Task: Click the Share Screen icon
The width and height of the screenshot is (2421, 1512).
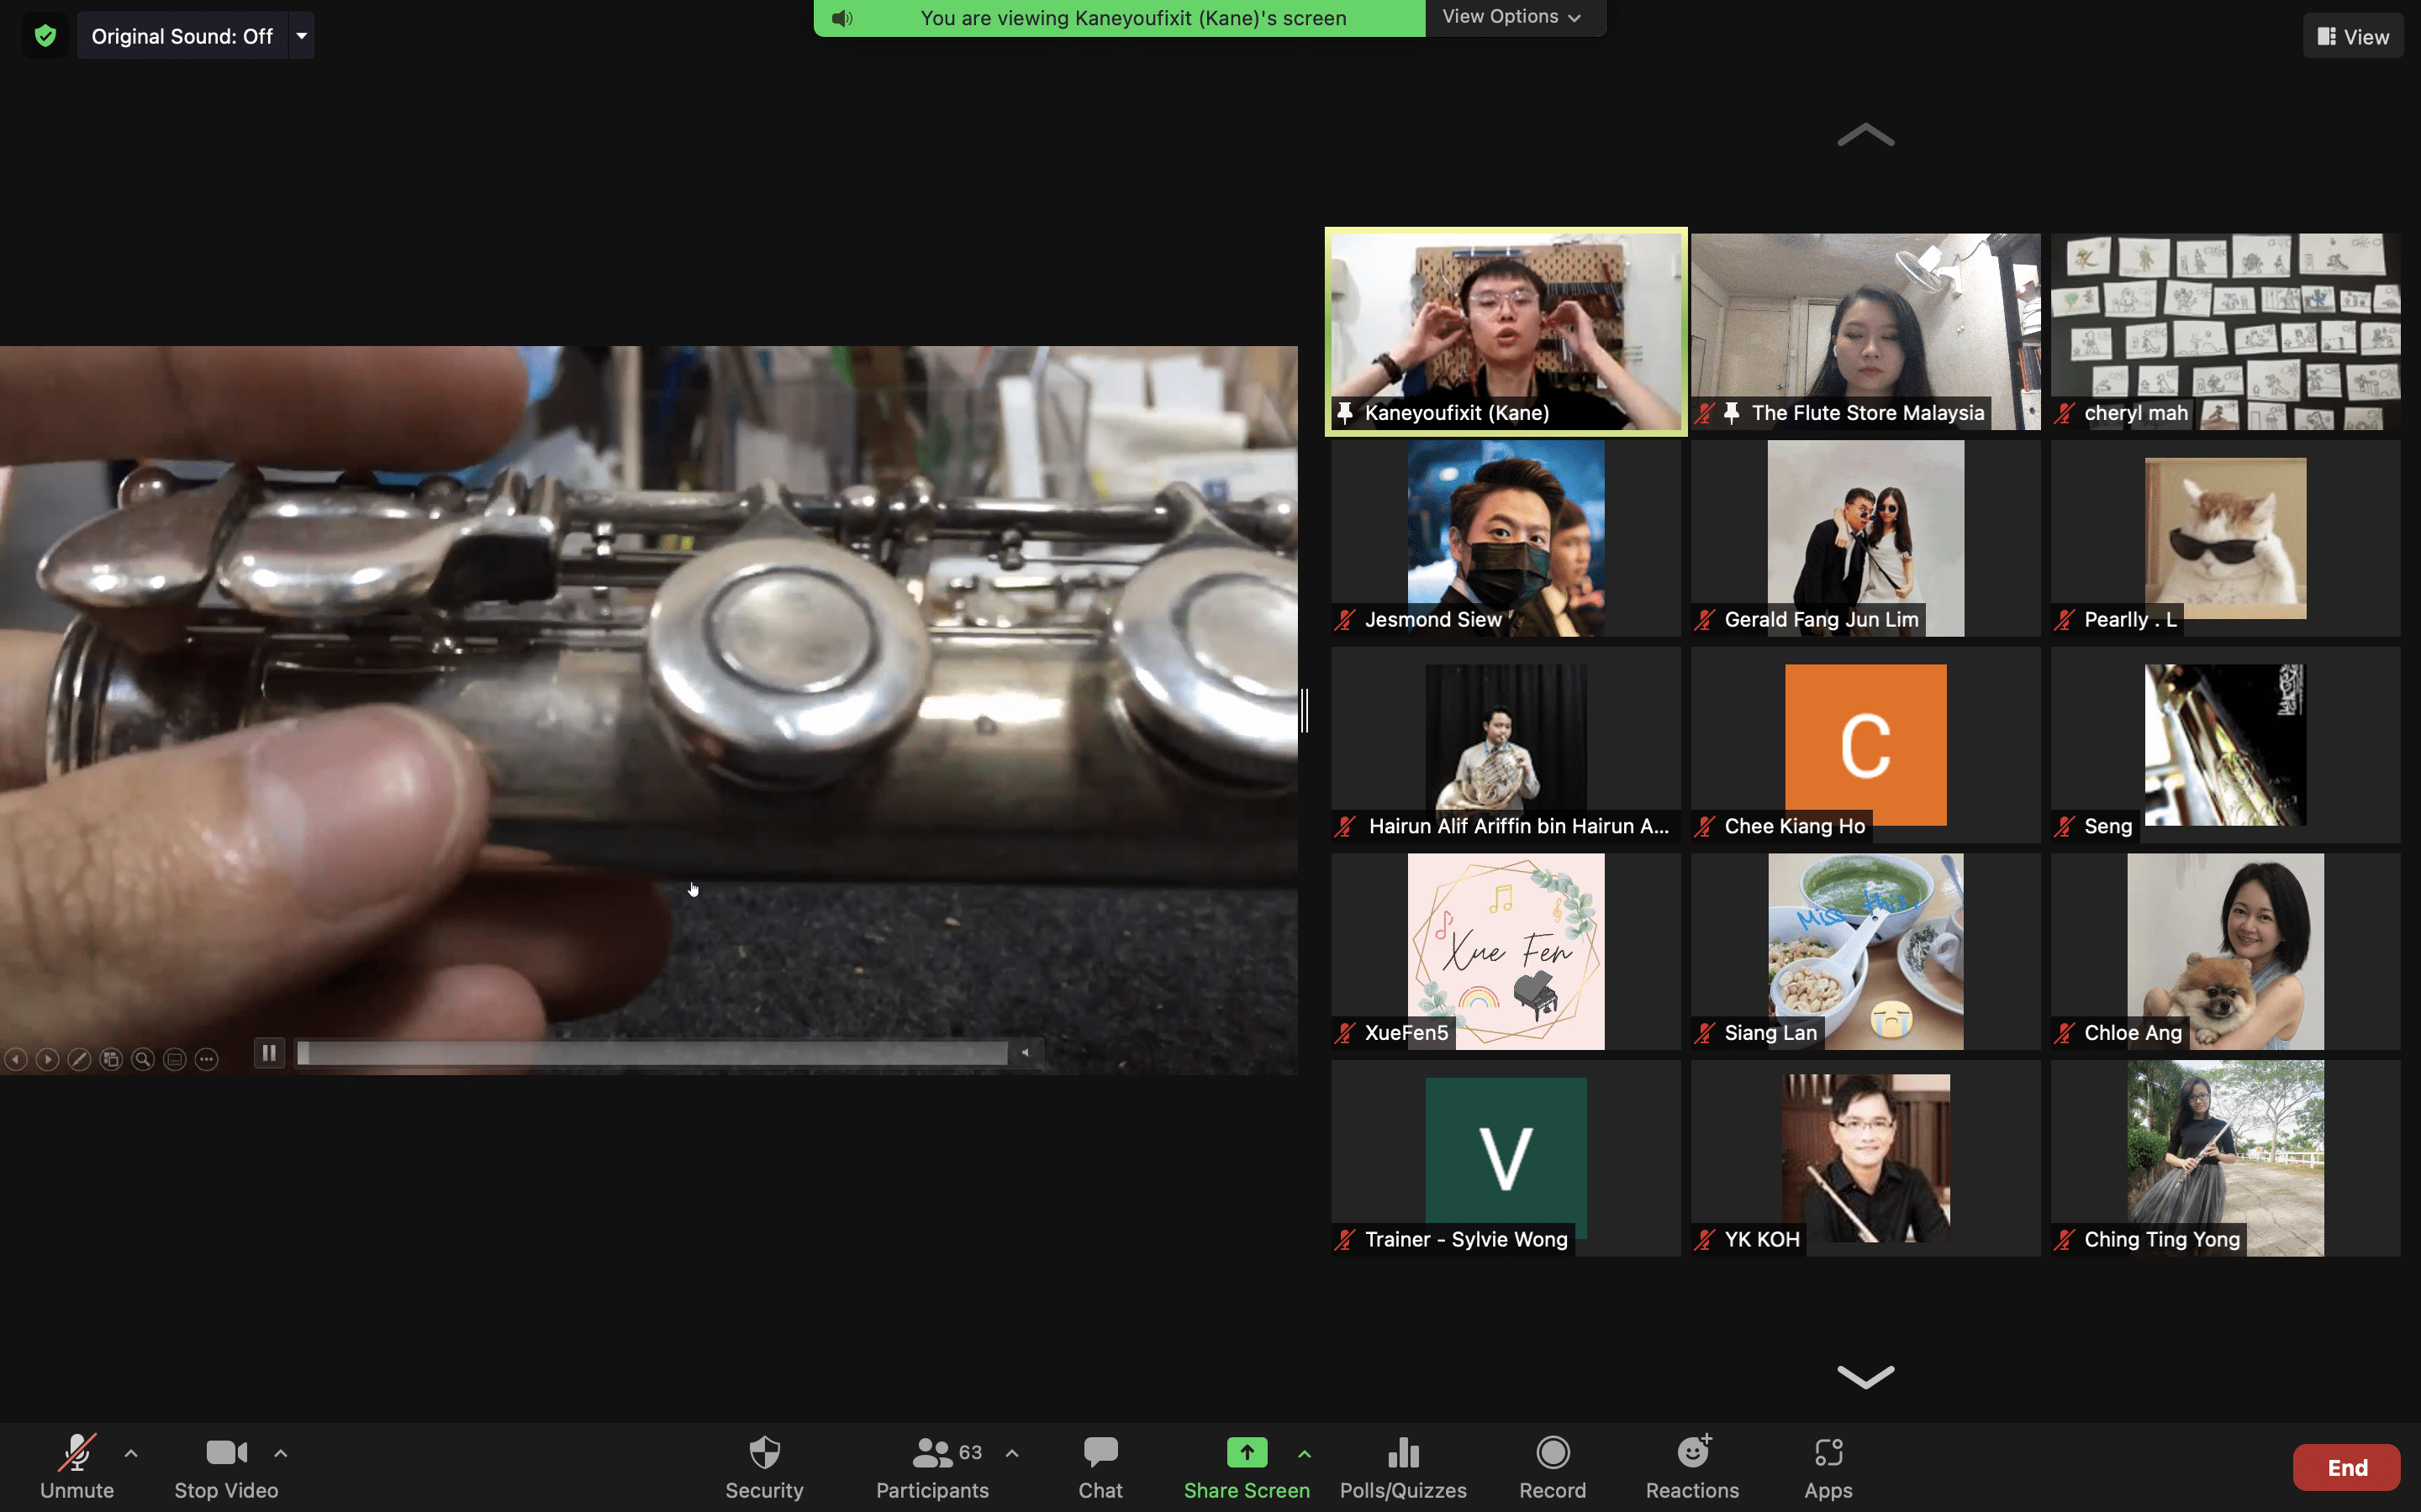Action: click(1246, 1453)
